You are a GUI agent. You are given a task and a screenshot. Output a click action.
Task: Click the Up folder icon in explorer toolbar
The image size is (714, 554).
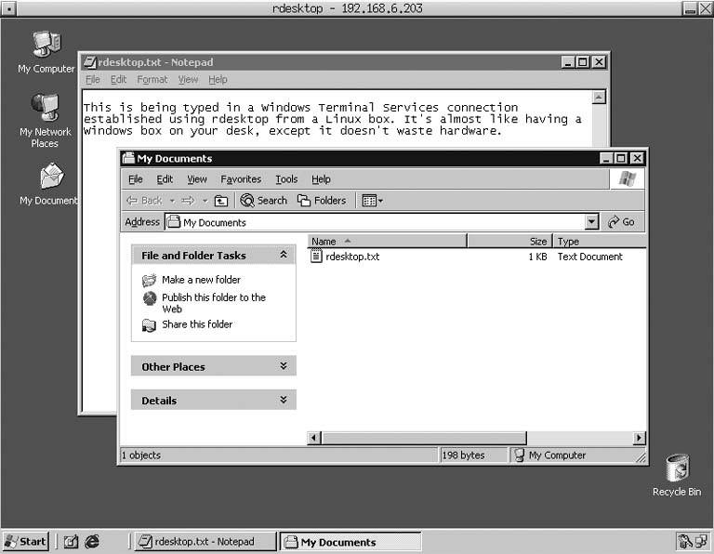(221, 200)
